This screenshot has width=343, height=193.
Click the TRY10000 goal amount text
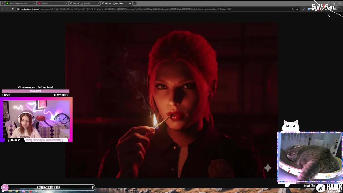61,95
